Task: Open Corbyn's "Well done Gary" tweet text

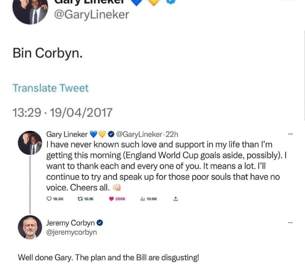Action: click(x=108, y=258)
